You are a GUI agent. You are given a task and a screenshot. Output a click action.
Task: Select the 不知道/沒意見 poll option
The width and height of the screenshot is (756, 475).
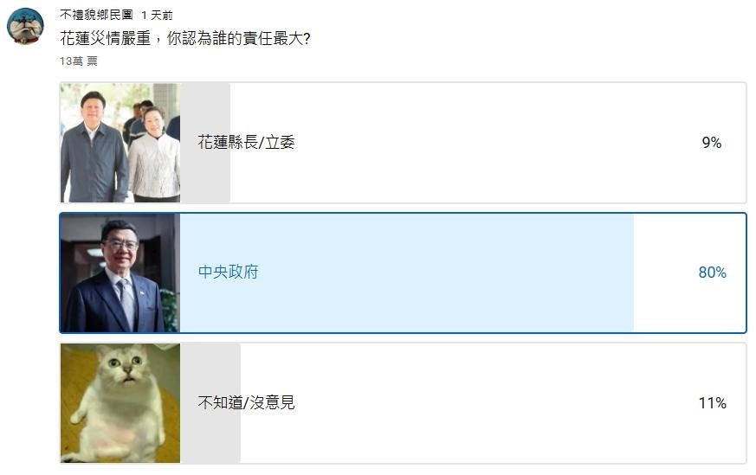pos(403,403)
